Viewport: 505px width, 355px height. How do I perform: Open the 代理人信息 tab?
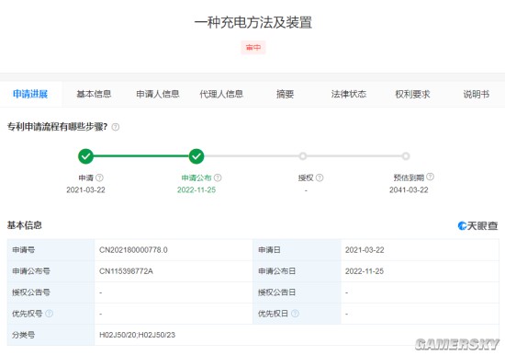pyautogui.click(x=221, y=94)
